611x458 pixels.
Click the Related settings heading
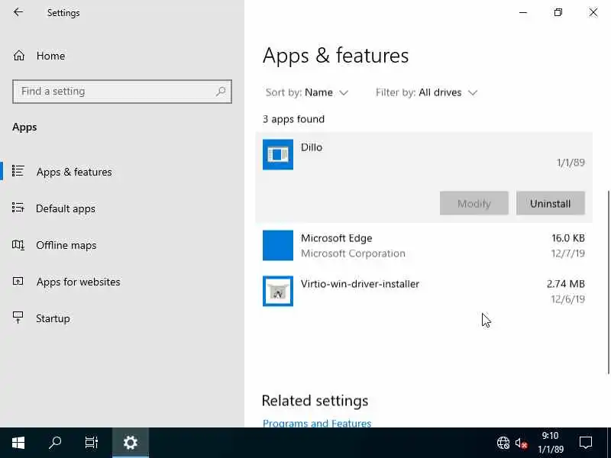315,401
